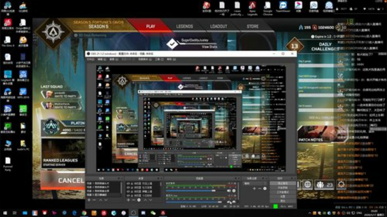Toggle visibility of the top source in OBS
The height and width of the screenshot is (217, 387).
[x=128, y=184]
